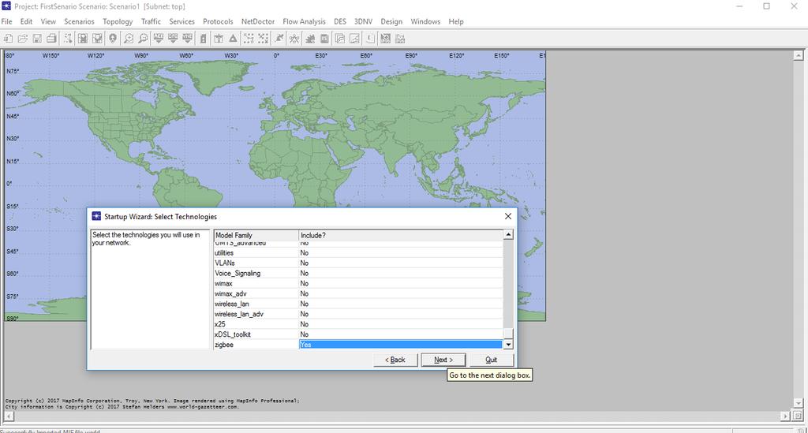The width and height of the screenshot is (808, 433).
Task: Open the Protocols menu
Action: 218,21
